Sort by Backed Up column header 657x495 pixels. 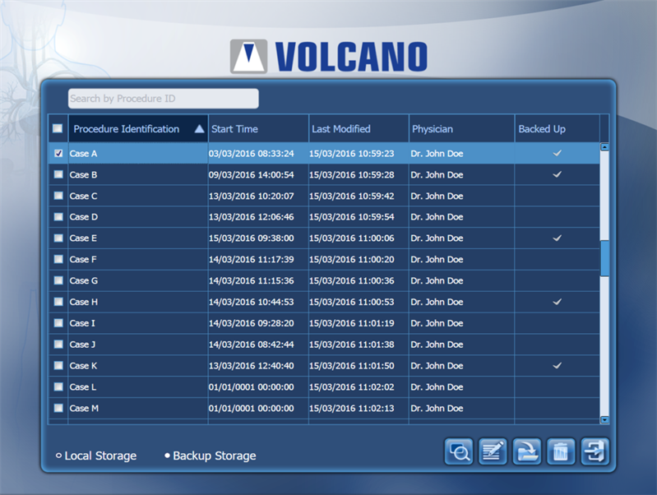[x=558, y=128]
